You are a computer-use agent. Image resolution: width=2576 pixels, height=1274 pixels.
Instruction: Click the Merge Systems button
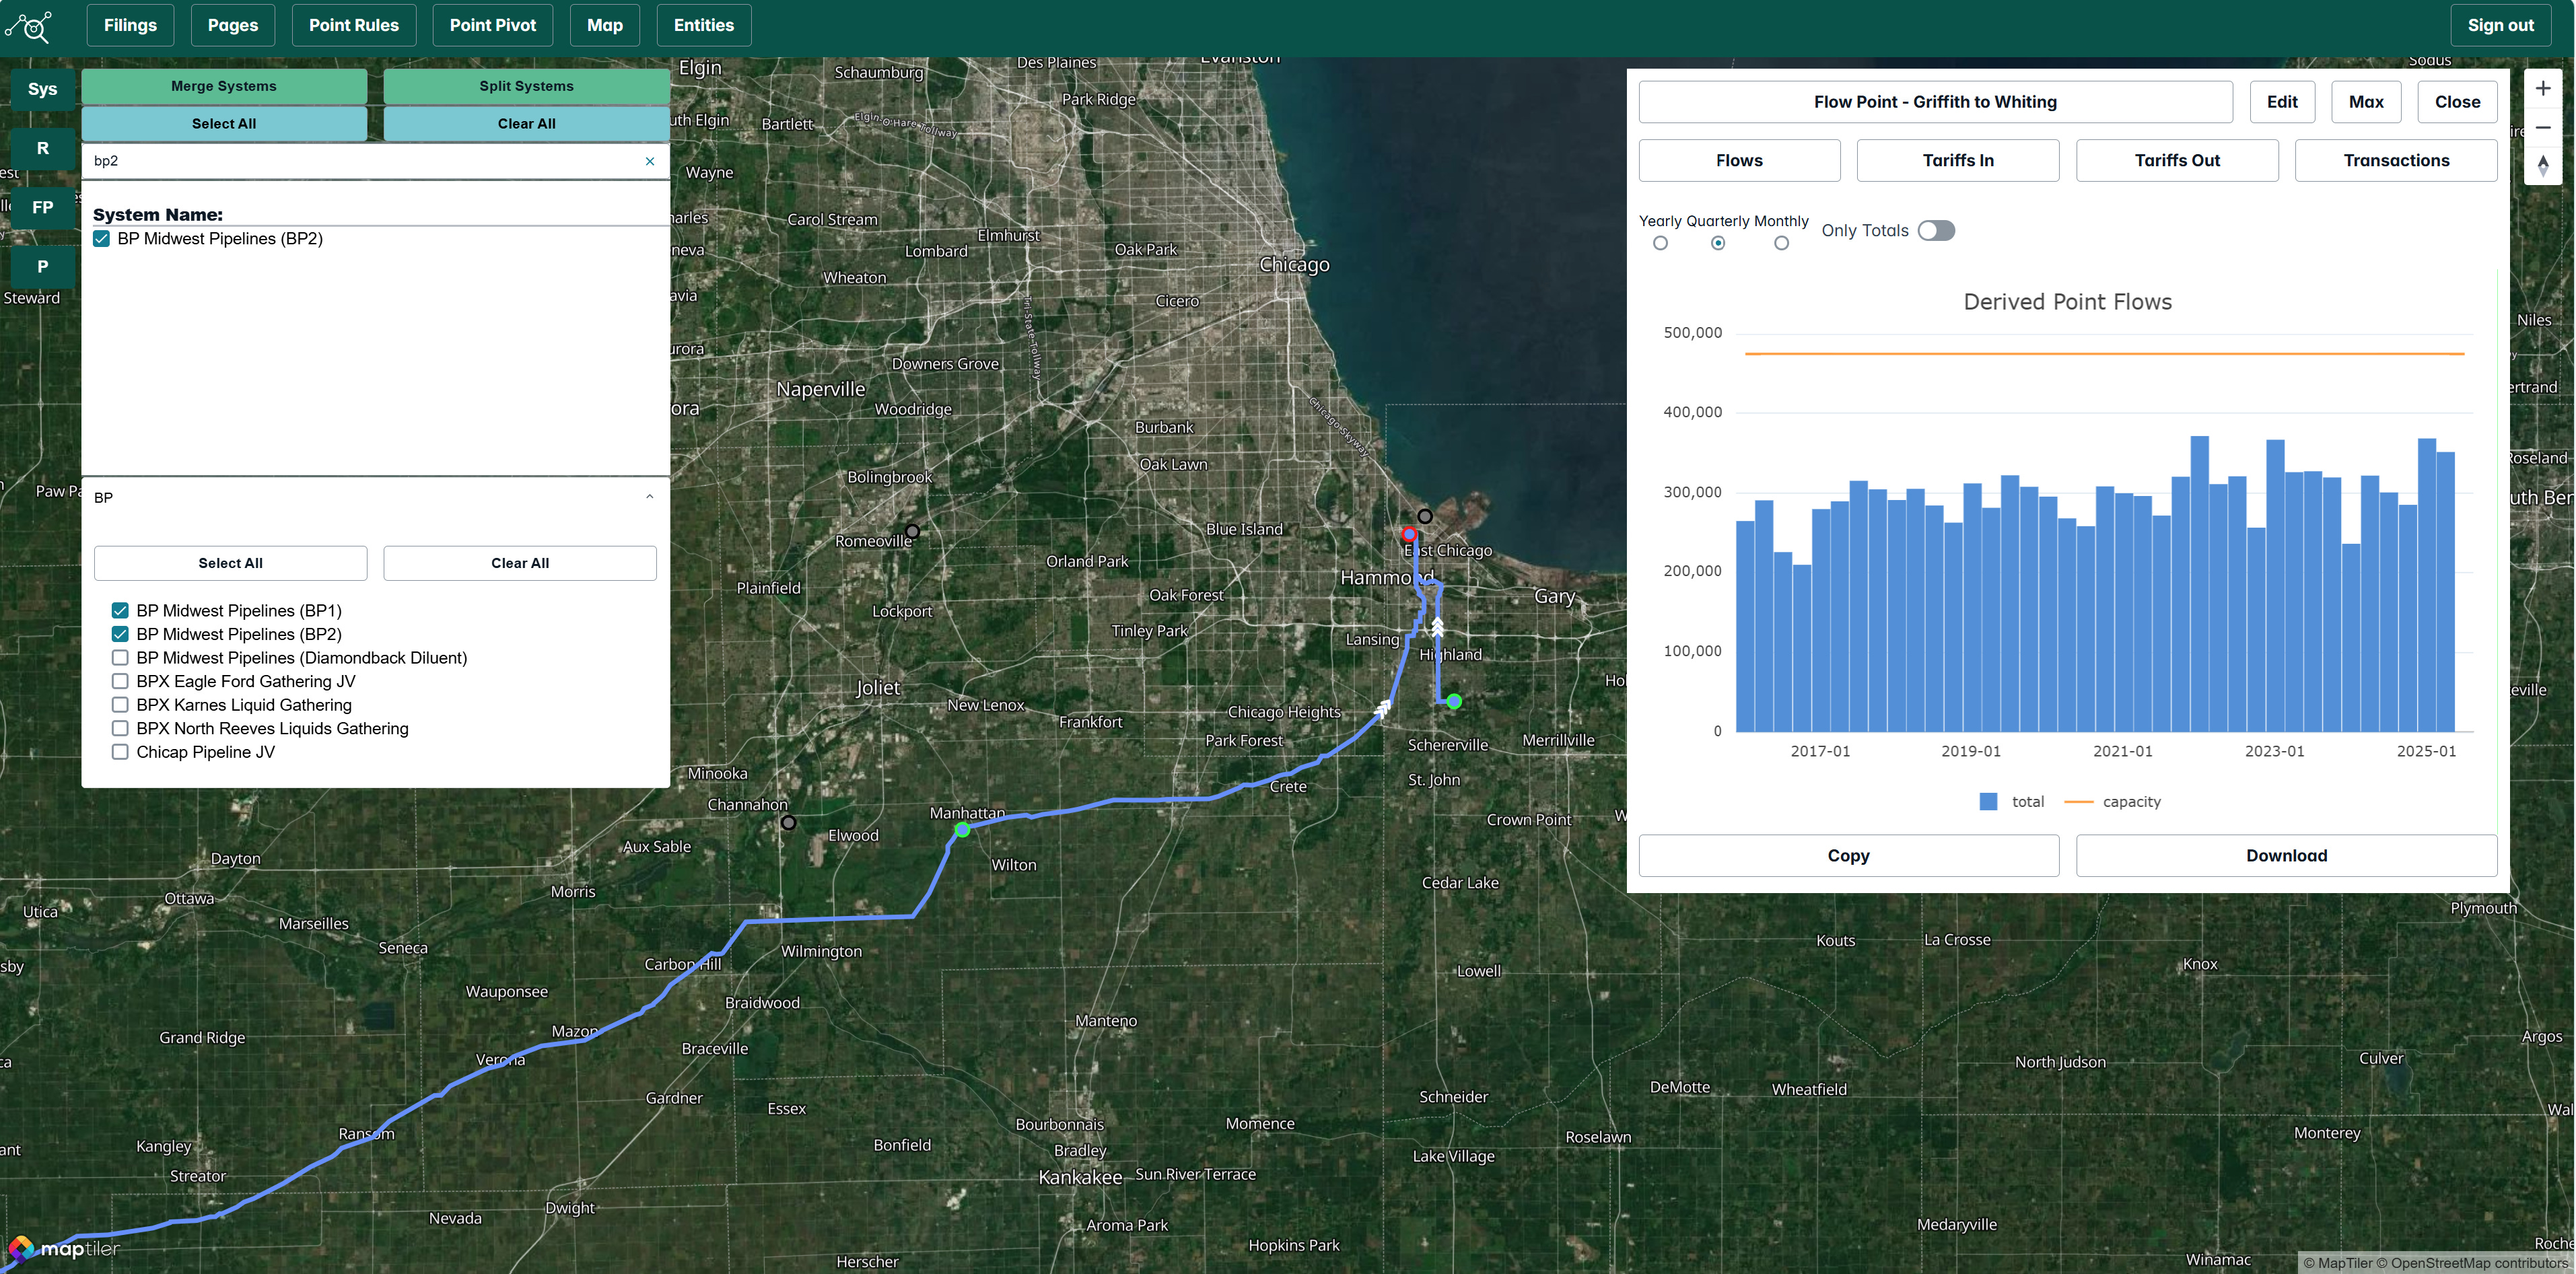(x=224, y=86)
